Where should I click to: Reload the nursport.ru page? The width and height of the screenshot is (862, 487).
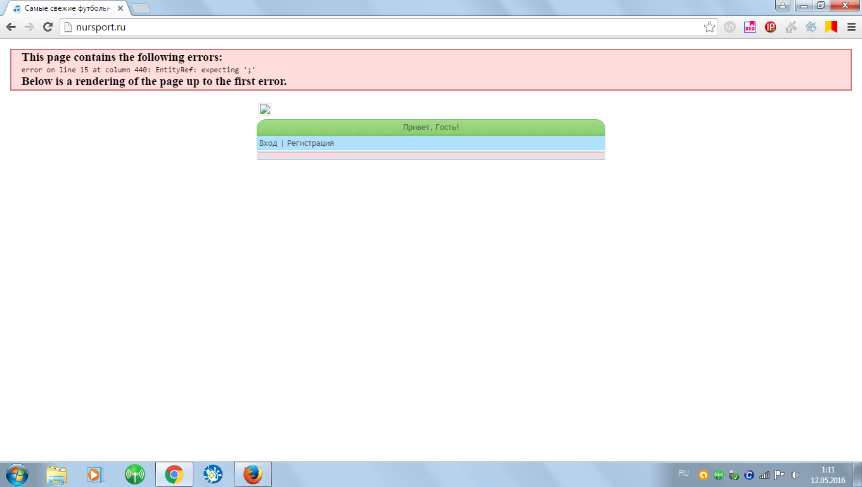[x=48, y=27]
